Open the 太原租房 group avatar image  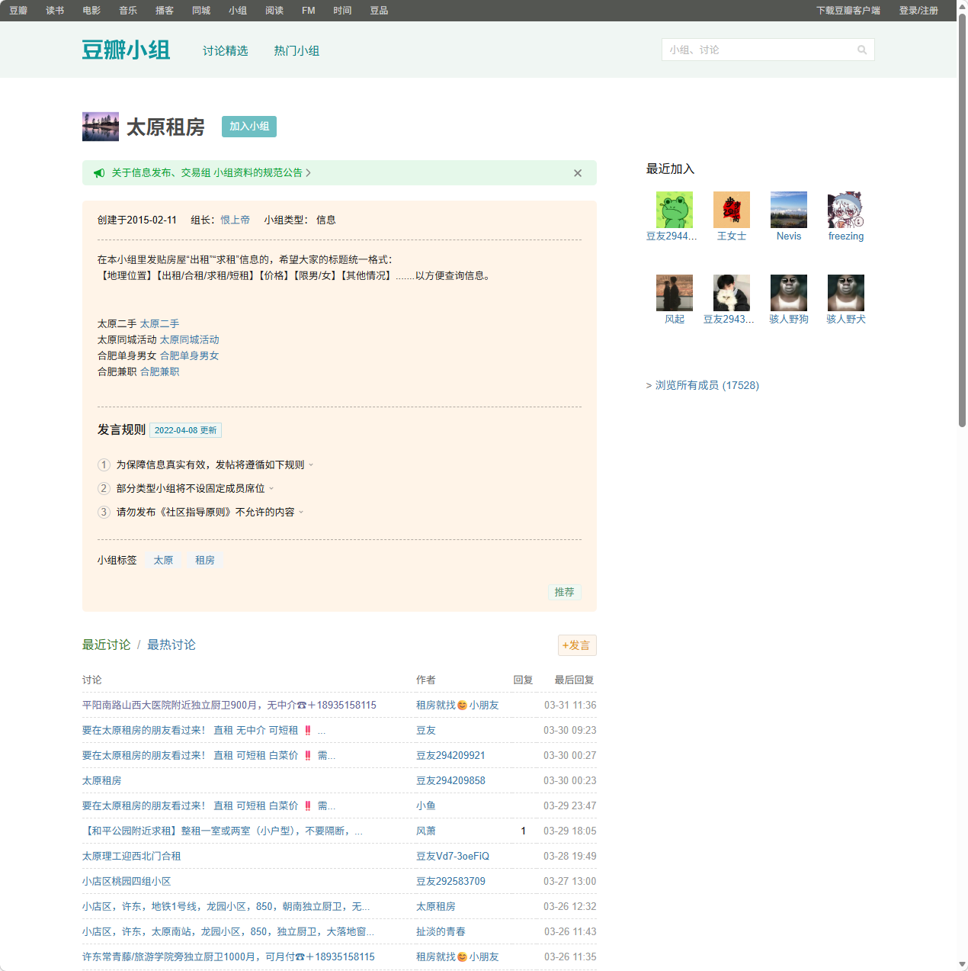tap(101, 127)
